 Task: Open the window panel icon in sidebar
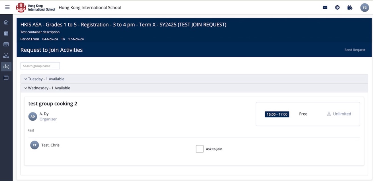(6, 78)
